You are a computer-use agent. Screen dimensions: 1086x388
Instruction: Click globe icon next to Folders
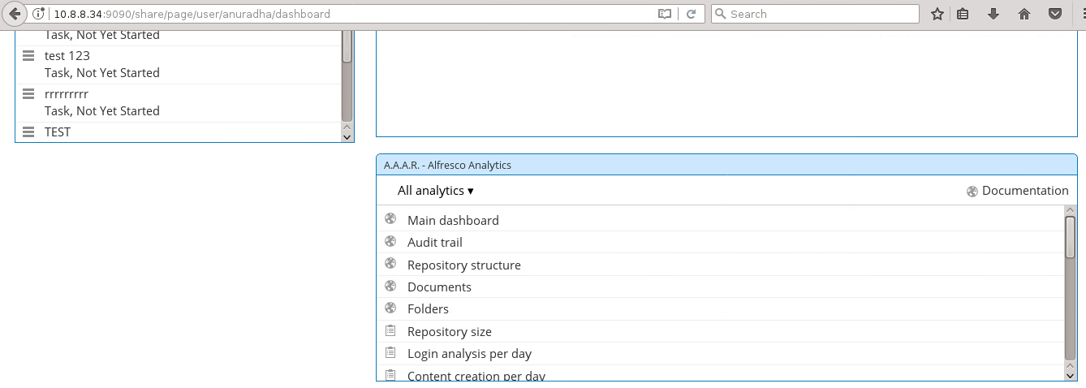(390, 308)
